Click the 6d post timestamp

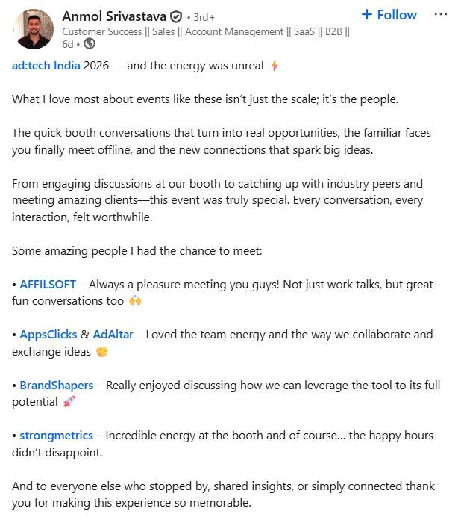[x=68, y=43]
